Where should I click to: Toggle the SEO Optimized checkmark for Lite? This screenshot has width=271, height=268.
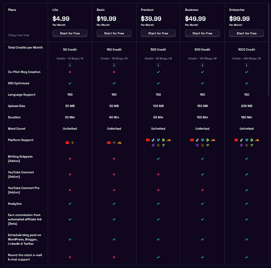(70, 83)
